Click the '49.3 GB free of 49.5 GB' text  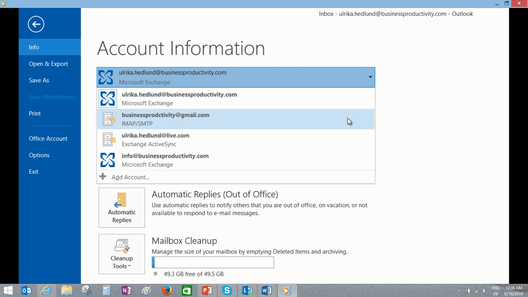[x=194, y=274]
